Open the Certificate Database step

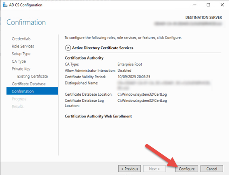pyautogui.click(x=29, y=84)
